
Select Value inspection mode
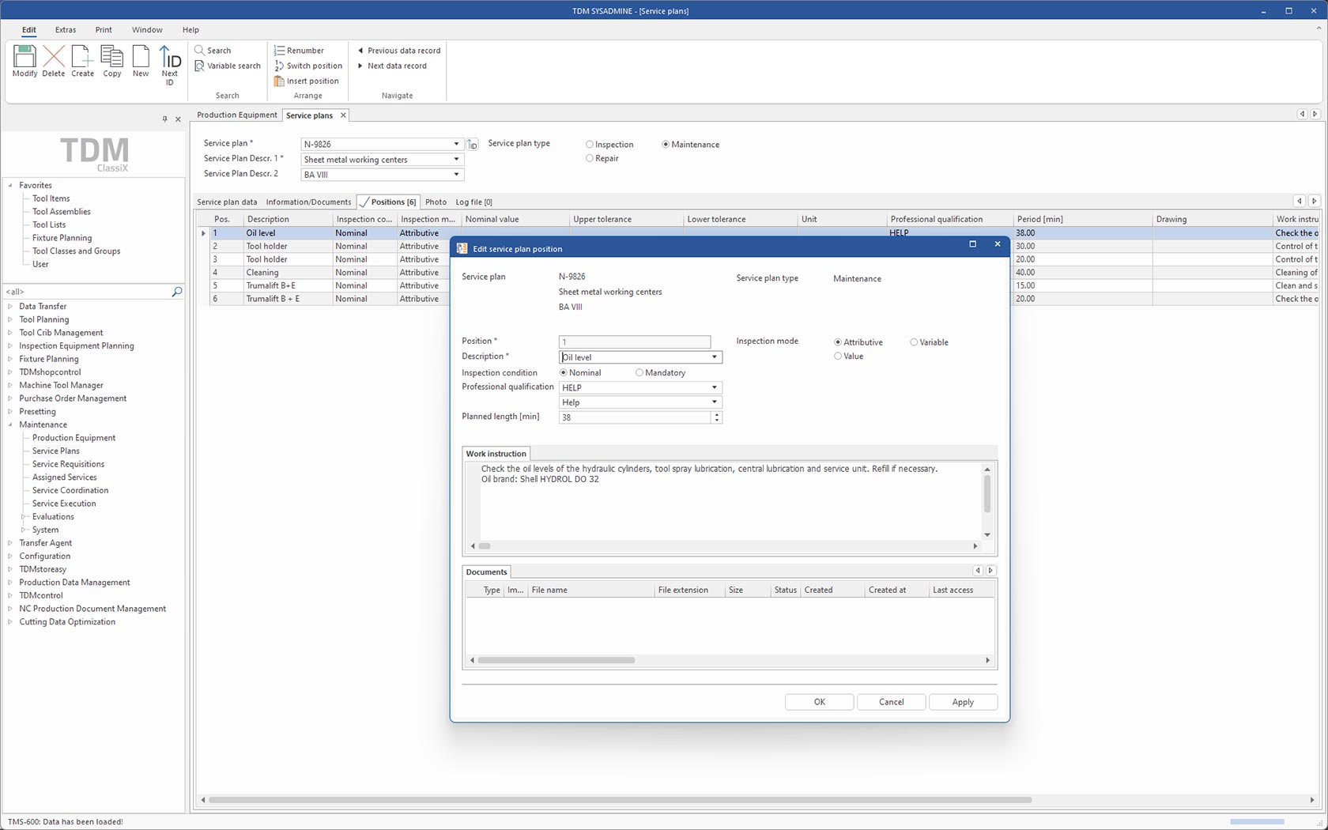[838, 356]
